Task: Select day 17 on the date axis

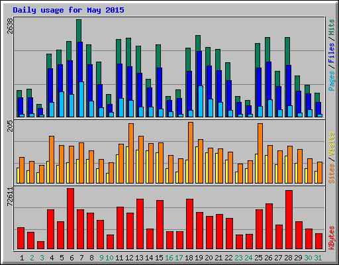Action: coord(179,258)
